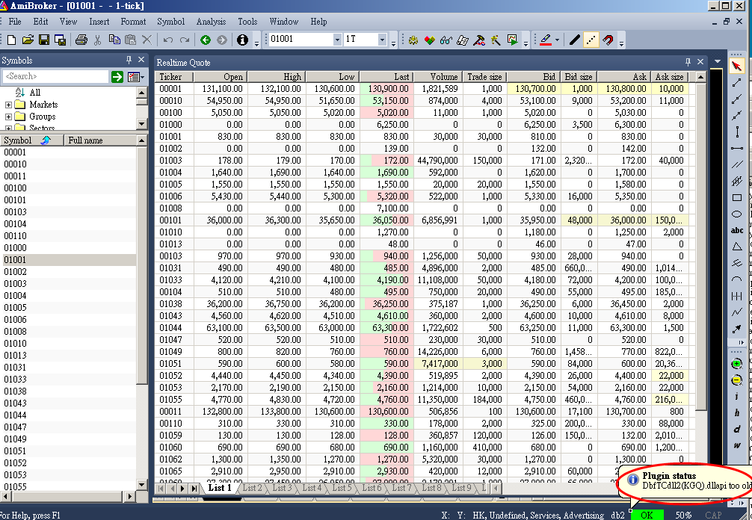The width and height of the screenshot is (752, 520).
Task: Click the magnet snap tool icon
Action: click(608, 40)
